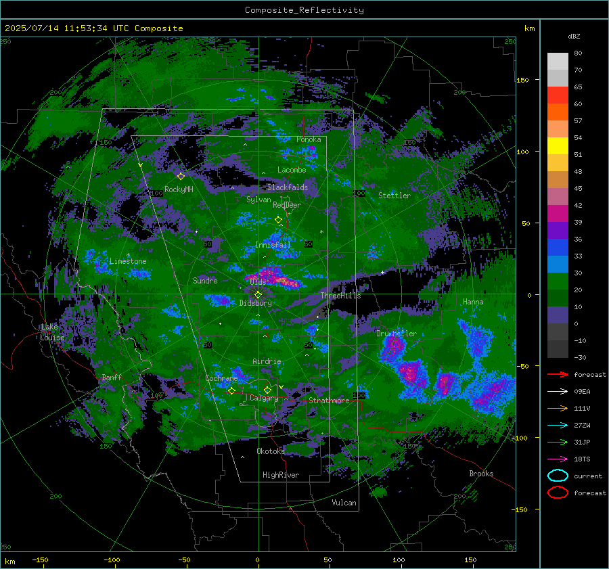Click the Okotoks label
This screenshot has height=569, width=609.
(x=271, y=451)
